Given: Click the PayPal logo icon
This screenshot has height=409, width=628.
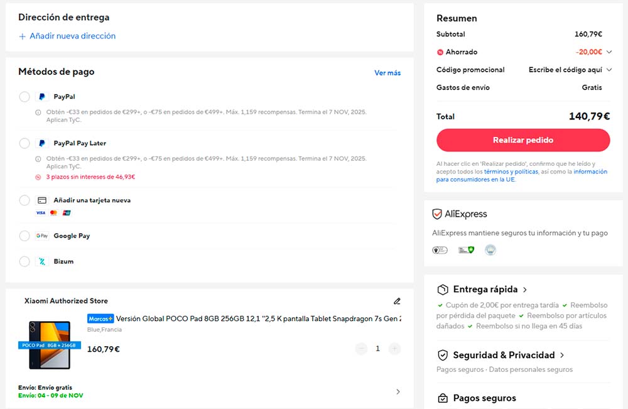Looking at the screenshot, I should [x=42, y=97].
